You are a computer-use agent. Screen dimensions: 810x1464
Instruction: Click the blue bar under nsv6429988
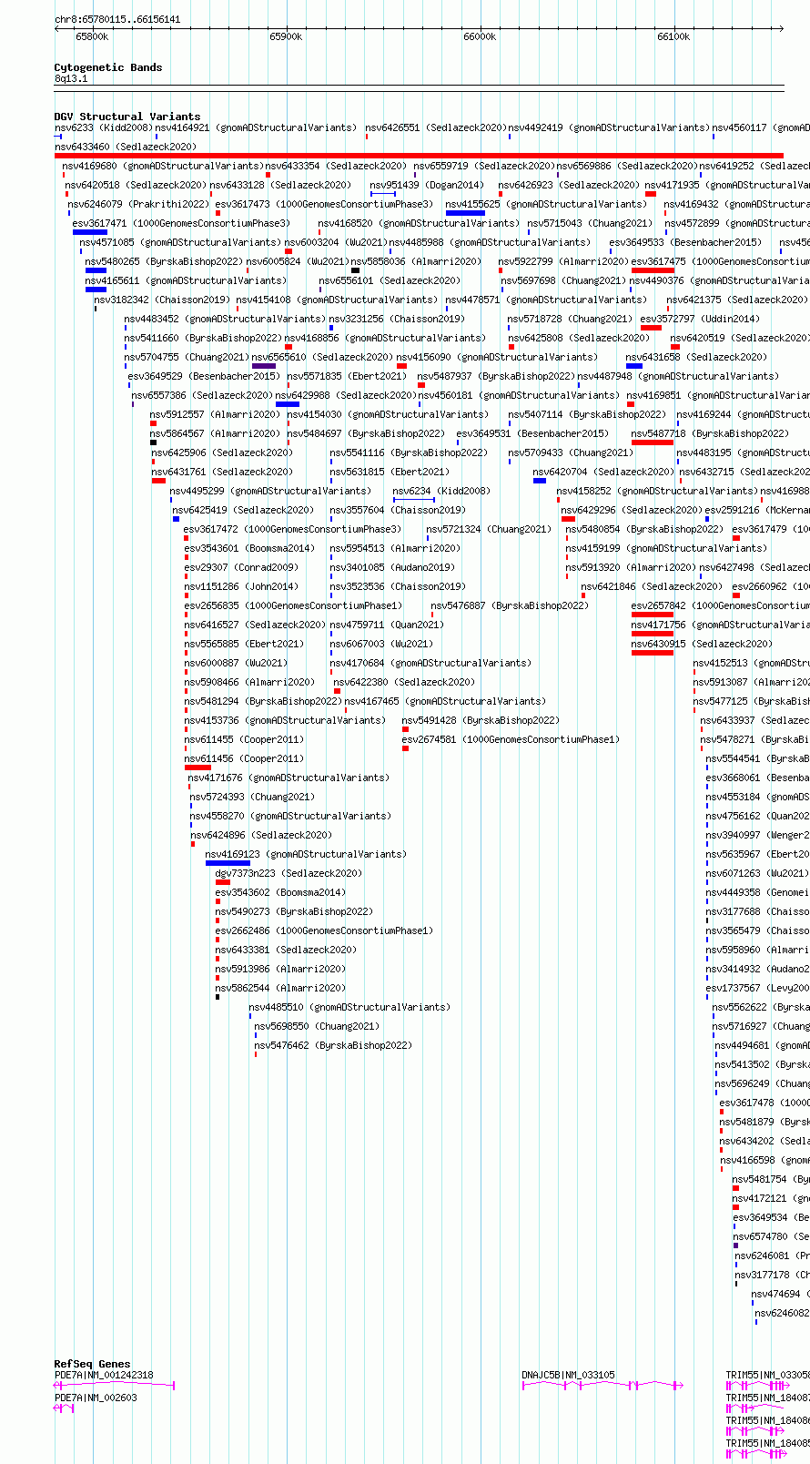(288, 404)
